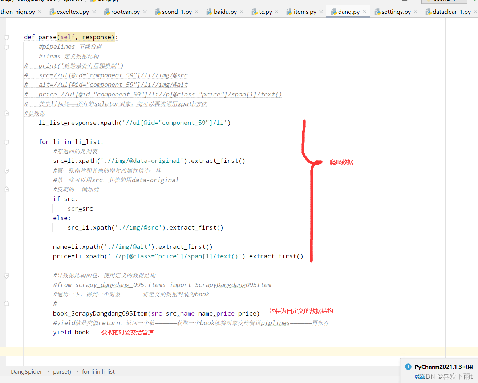The height and width of the screenshot is (383, 478).
Task: Close the exceltext.py tab
Action: pos(94,12)
